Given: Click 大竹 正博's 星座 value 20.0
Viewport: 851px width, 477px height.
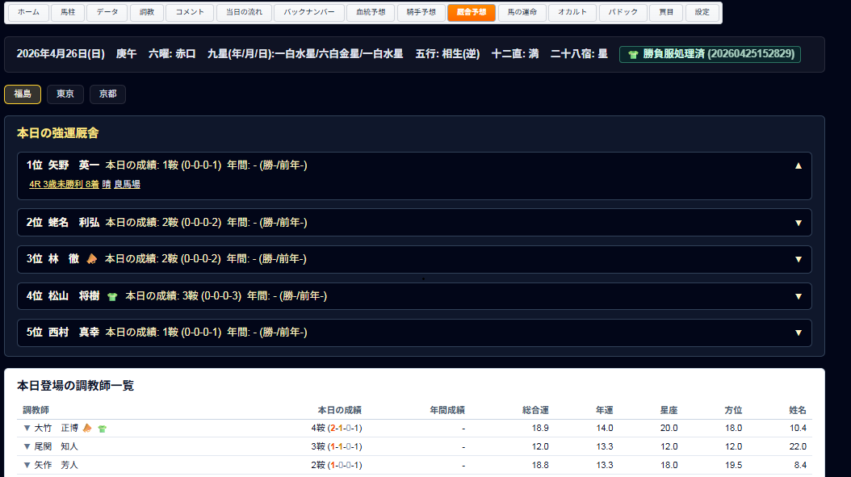Looking at the screenshot, I should [x=669, y=428].
